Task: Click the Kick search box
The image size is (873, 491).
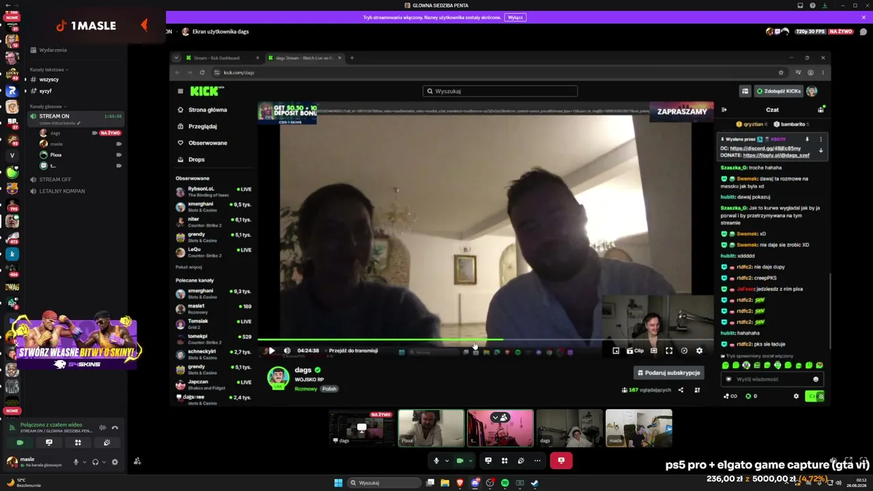Action: (x=500, y=91)
